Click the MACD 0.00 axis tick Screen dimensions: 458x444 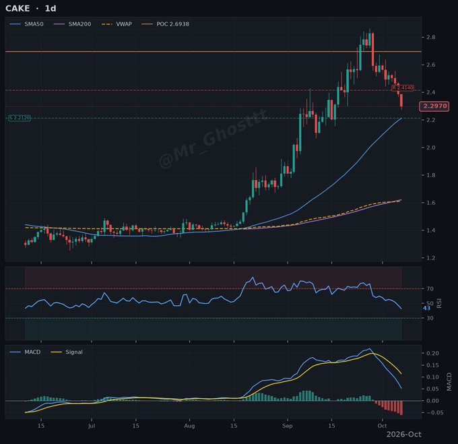point(432,401)
